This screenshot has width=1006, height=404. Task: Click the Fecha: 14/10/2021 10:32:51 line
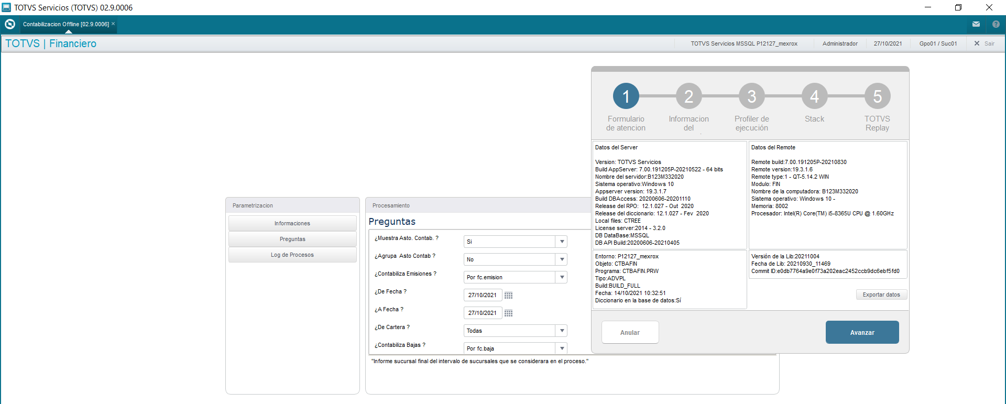[630, 293]
